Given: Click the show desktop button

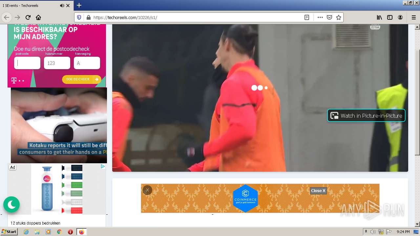Looking at the screenshot, I should click(416, 232).
